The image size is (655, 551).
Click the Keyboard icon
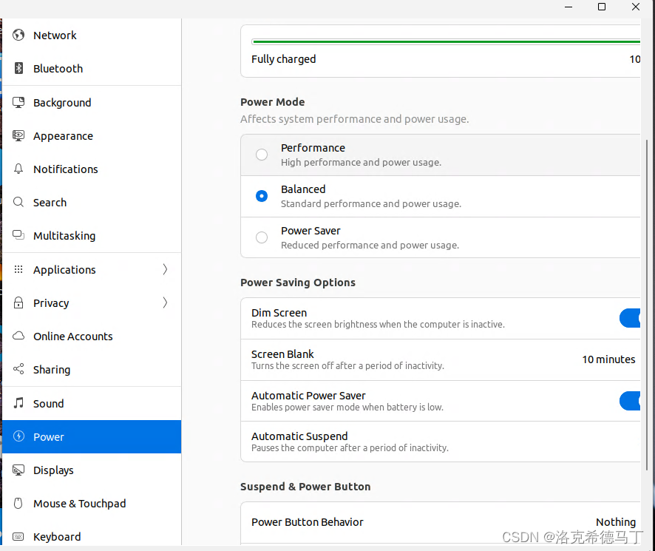tap(18, 536)
